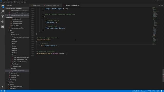Viewport: 164px width, 92px height.
Task: Open the editor More Actions ellipsis
Action: pyautogui.click(x=162, y=5)
